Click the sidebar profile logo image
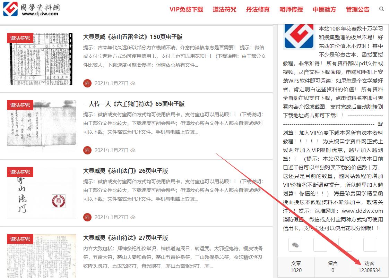Screen dimensions: 389x278 (x=299, y=37)
